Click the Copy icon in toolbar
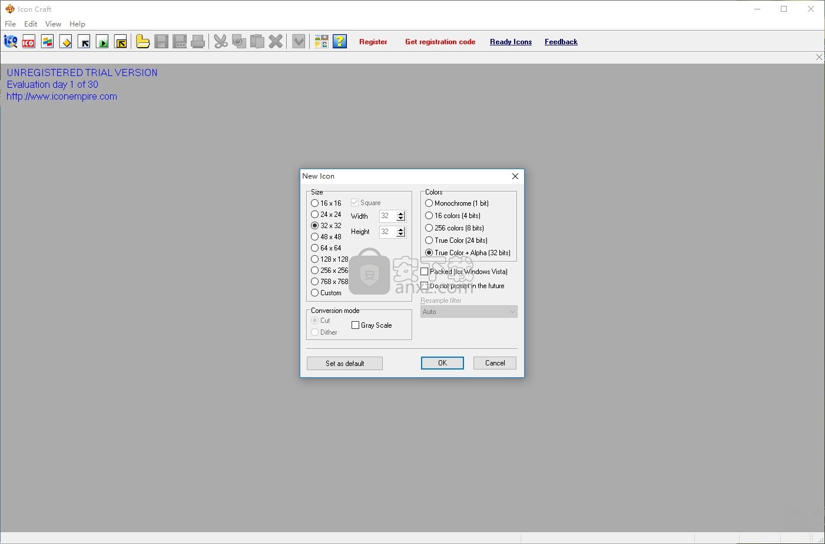Viewport: 825px width, 544px height. tap(239, 41)
